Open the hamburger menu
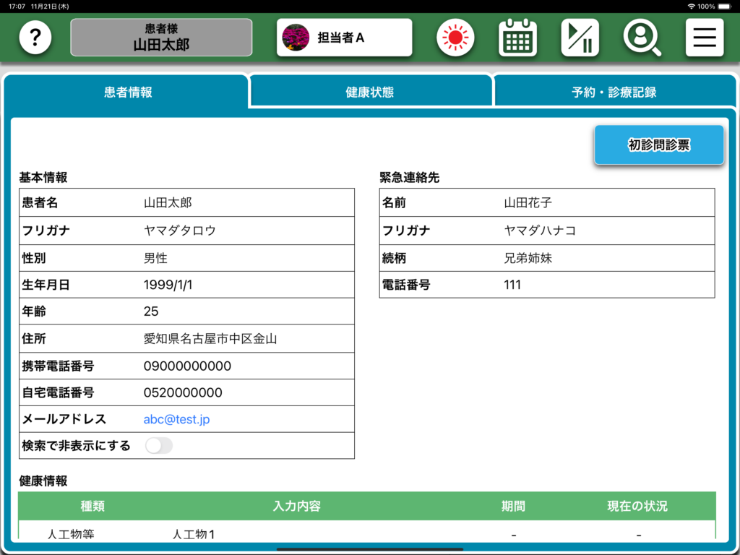This screenshot has height=555, width=740. (x=704, y=38)
